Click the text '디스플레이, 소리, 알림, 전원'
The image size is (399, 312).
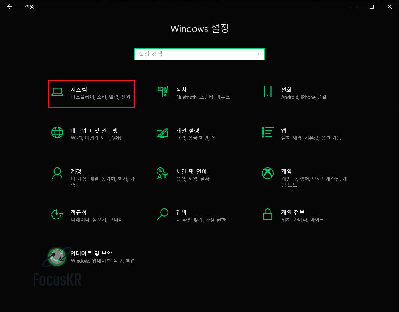tap(101, 97)
